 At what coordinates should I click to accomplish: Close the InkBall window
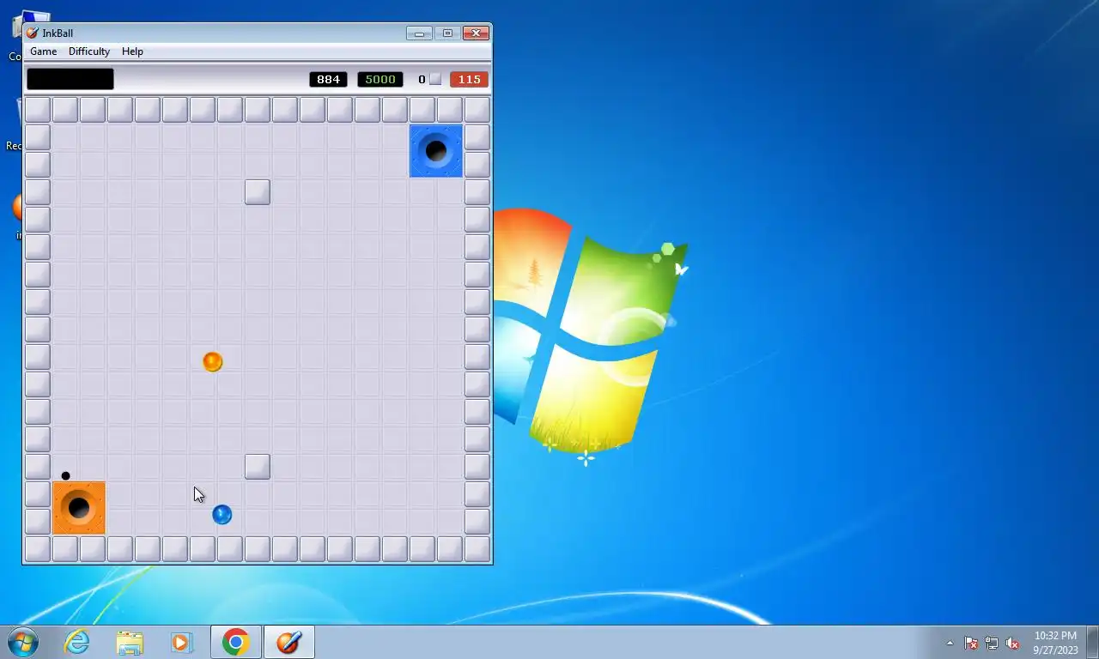(x=476, y=33)
